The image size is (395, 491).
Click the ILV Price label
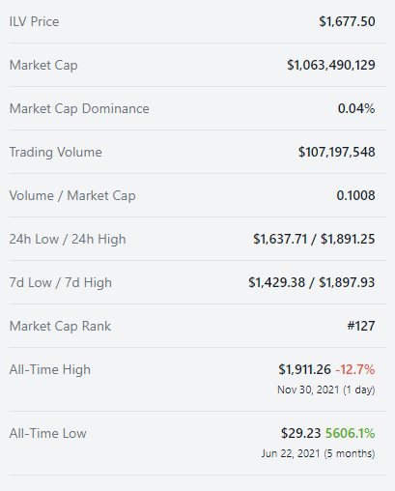(34, 22)
